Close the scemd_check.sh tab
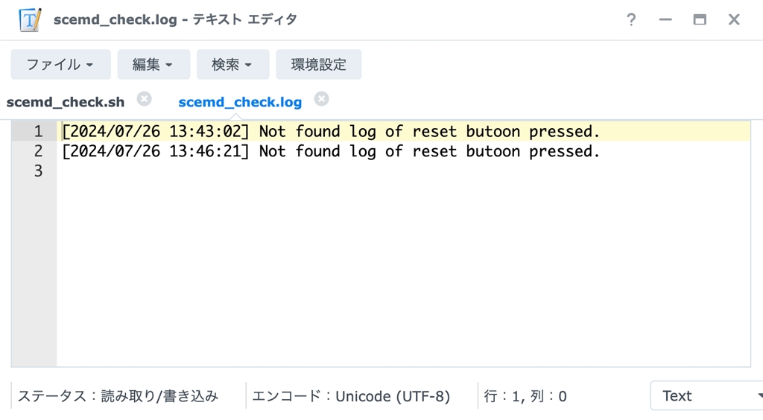The image size is (763, 420). click(145, 99)
